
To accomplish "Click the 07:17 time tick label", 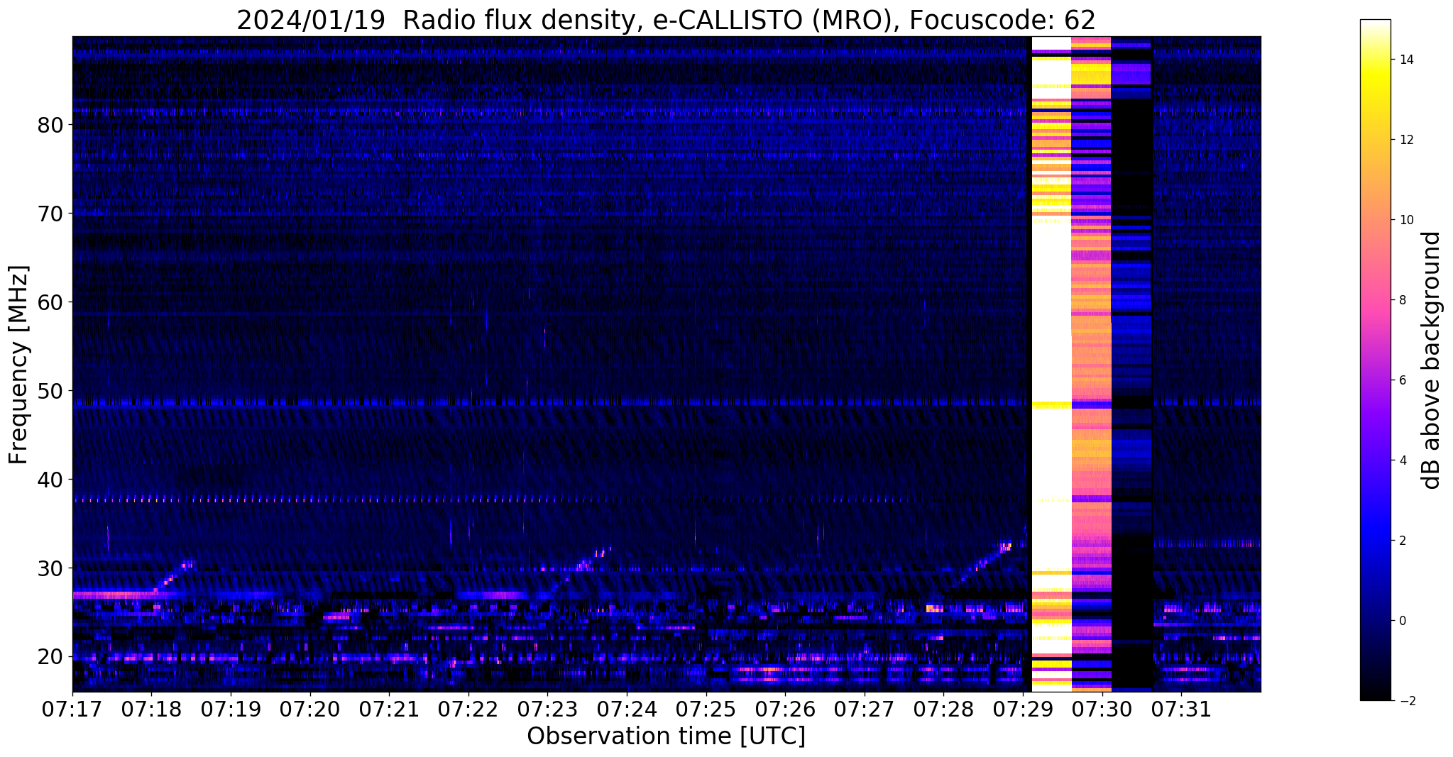I will (72, 709).
